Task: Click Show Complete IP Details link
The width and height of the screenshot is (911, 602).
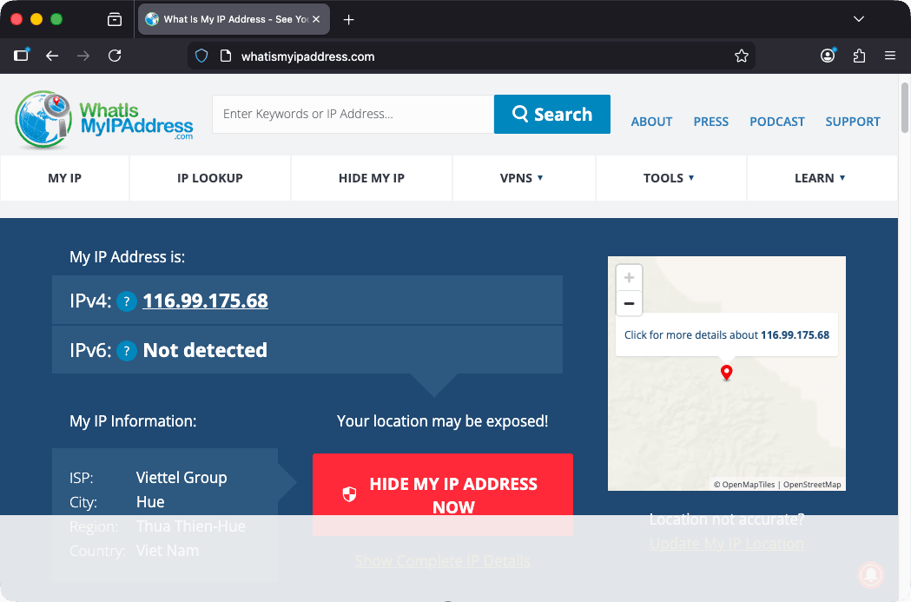Action: point(442,561)
